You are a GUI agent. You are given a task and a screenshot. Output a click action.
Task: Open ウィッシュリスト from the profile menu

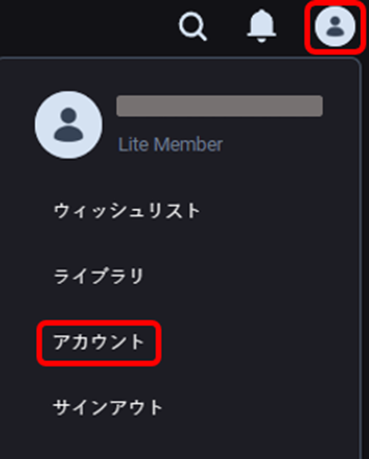pos(127,211)
